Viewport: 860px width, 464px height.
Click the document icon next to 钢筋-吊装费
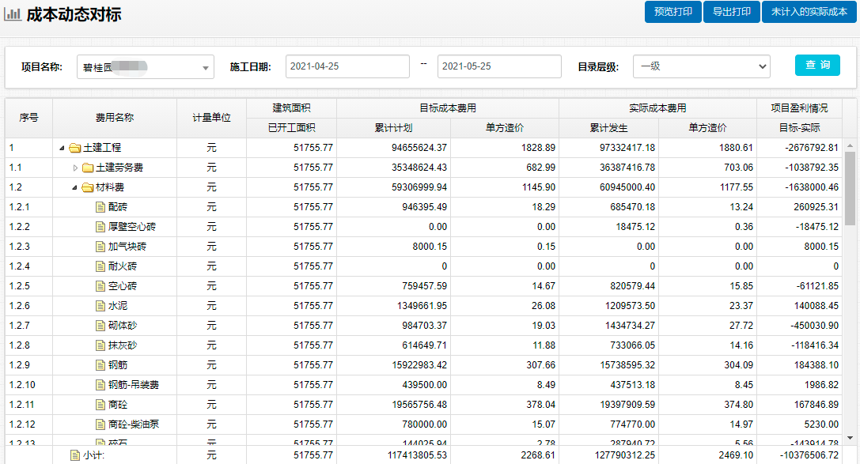(x=100, y=385)
